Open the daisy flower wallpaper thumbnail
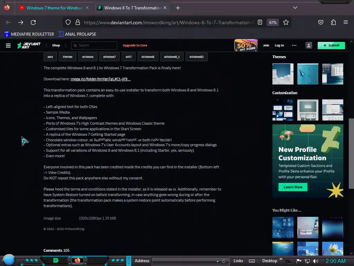The image size is (354, 266). tap(333, 249)
